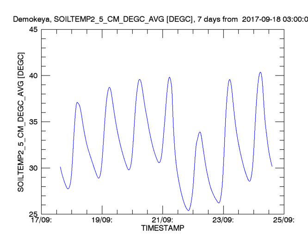Click the starting point of the blue line
The width and height of the screenshot is (308, 247).
click(60, 167)
